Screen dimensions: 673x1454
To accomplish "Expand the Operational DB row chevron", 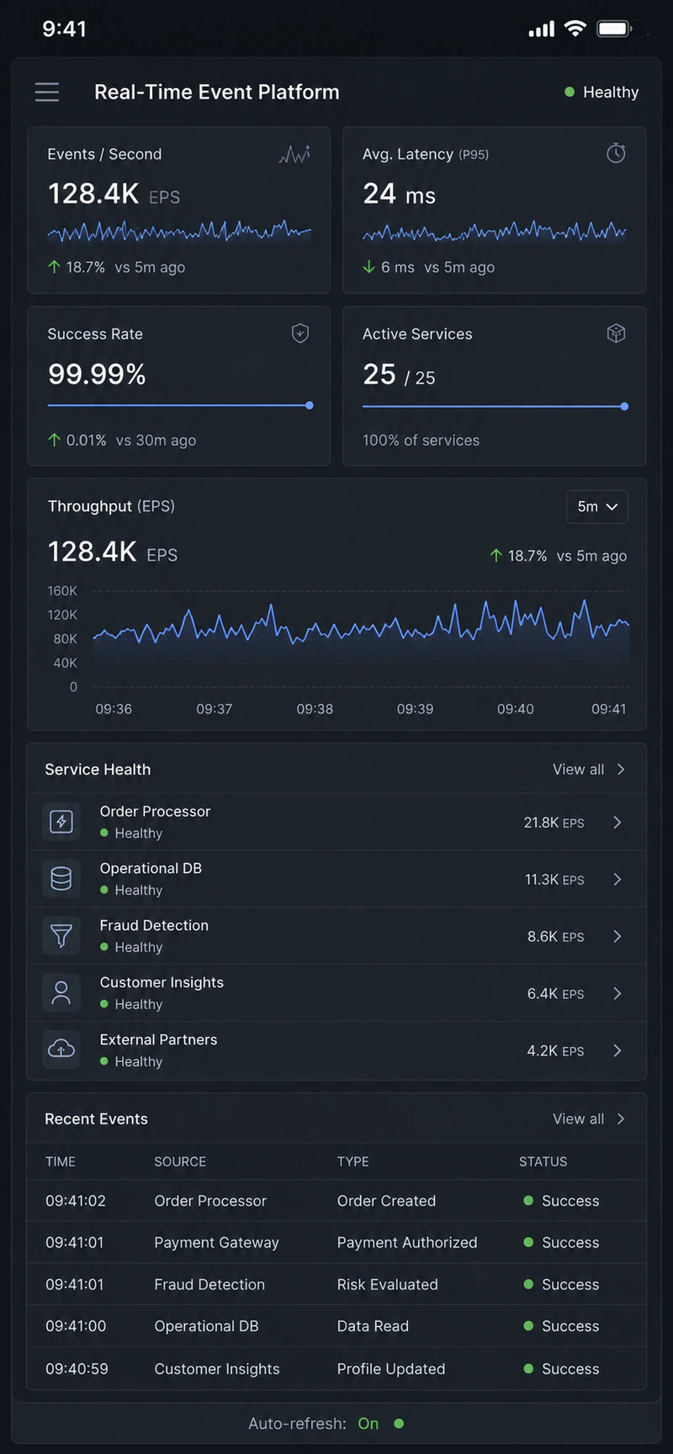I will 617,880.
